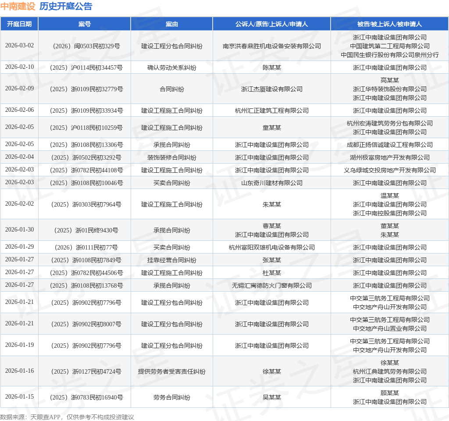The height and width of the screenshot is (421, 449).
Task: Click case number (2025)沪0118民初10259号
Action: (86, 128)
